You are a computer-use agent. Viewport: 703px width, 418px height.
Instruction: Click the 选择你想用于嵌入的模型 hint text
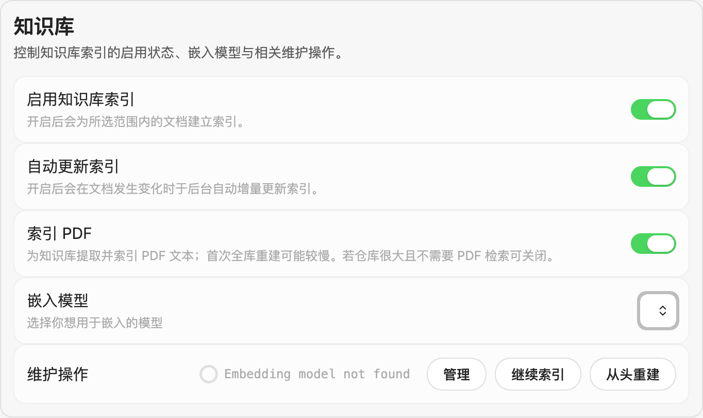pos(95,324)
